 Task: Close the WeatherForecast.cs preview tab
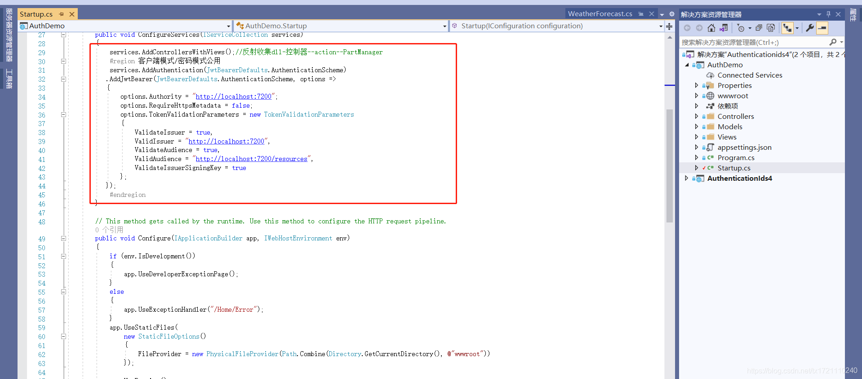tap(652, 14)
